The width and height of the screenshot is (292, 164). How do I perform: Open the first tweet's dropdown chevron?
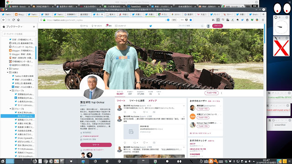pos(184,106)
